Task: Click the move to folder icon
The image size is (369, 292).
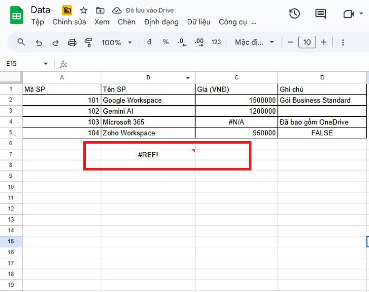Action: coord(100,11)
